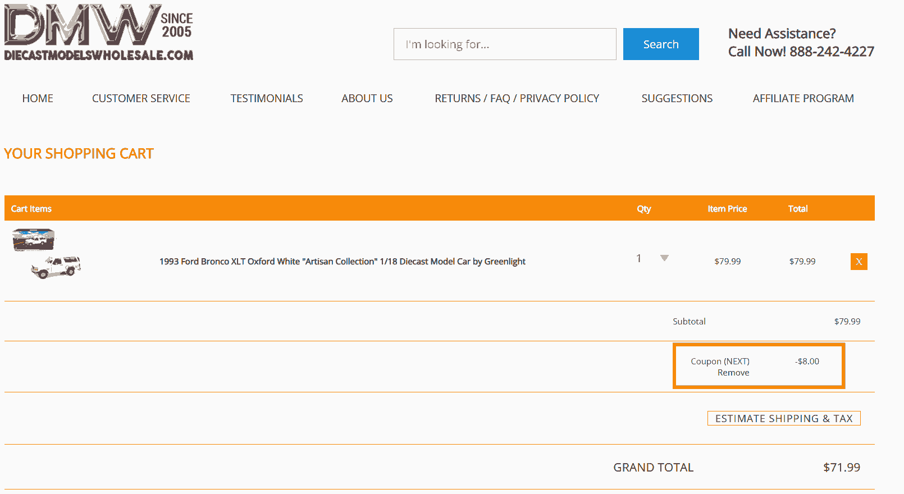Click the DMW Diecast Models Wholesale logo

point(99,33)
